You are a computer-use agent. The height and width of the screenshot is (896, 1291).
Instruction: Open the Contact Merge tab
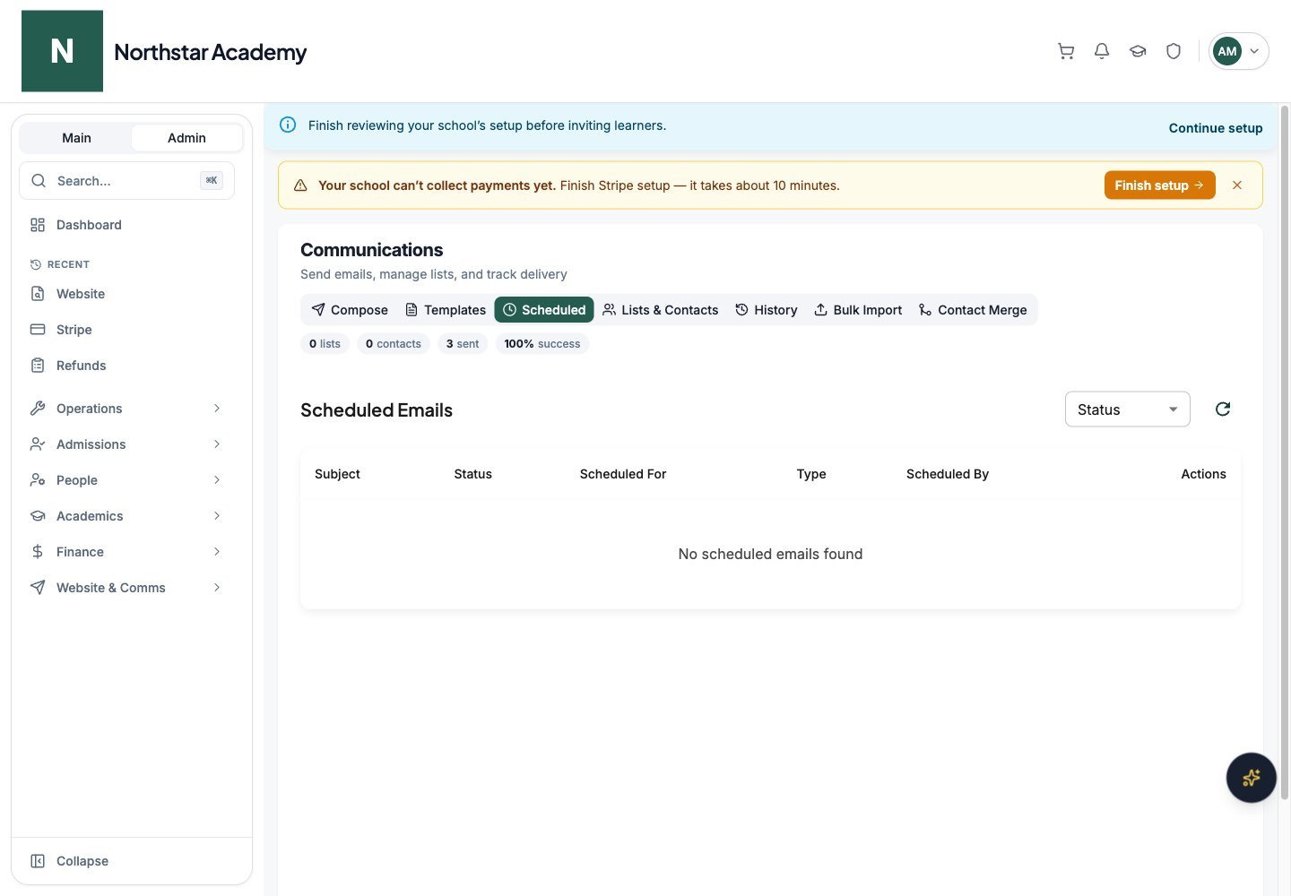point(973,310)
